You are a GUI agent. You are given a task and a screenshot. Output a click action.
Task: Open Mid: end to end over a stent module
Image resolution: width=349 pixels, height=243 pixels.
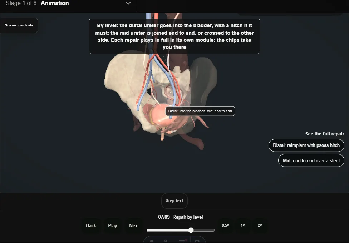(x=311, y=160)
